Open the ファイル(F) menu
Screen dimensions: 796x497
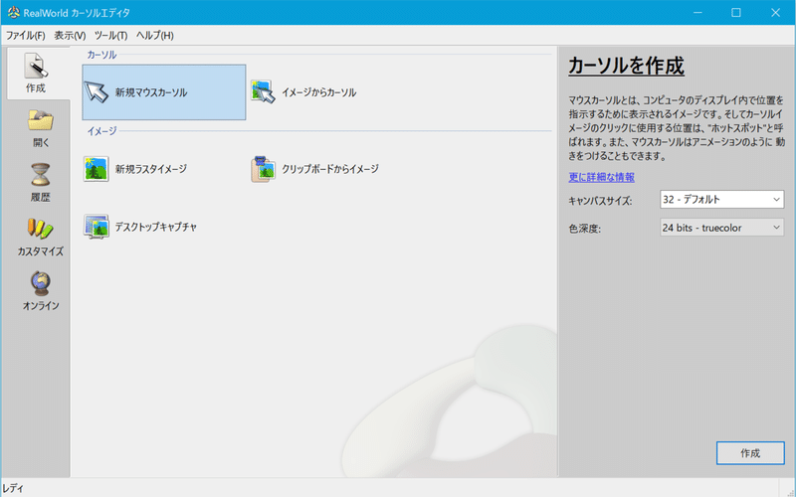tap(26, 36)
